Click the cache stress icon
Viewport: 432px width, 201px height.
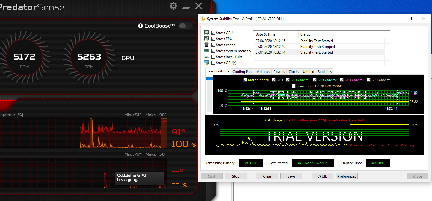[x=206, y=44]
